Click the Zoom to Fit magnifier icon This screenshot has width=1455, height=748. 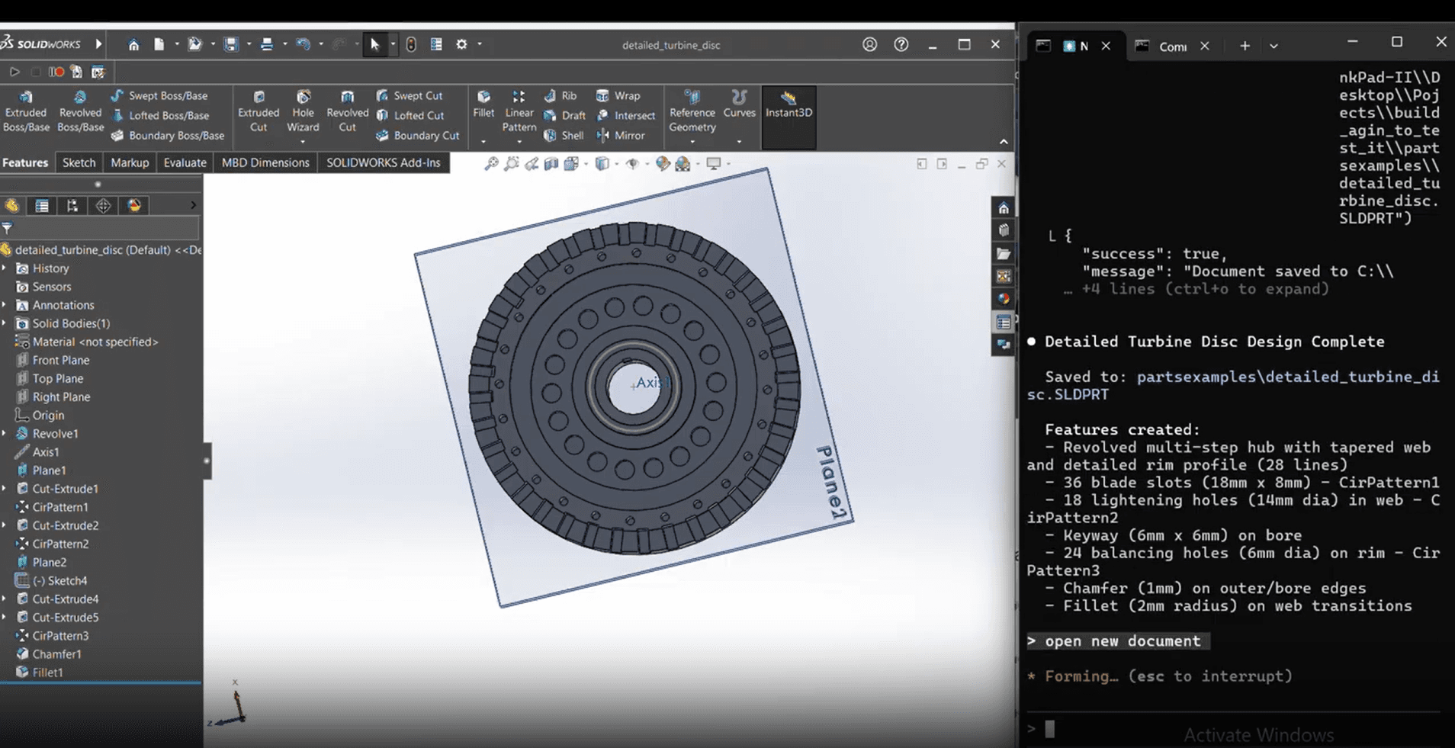coord(492,164)
